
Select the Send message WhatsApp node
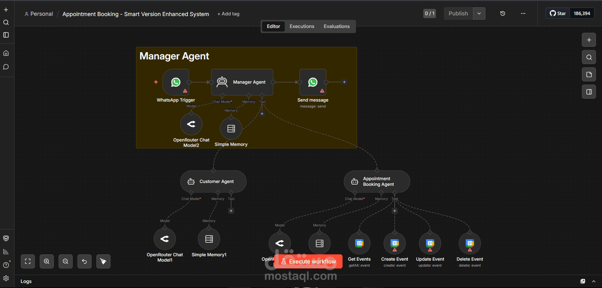[x=313, y=82]
